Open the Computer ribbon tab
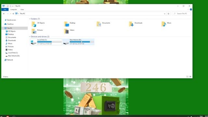 click(x=14, y=9)
